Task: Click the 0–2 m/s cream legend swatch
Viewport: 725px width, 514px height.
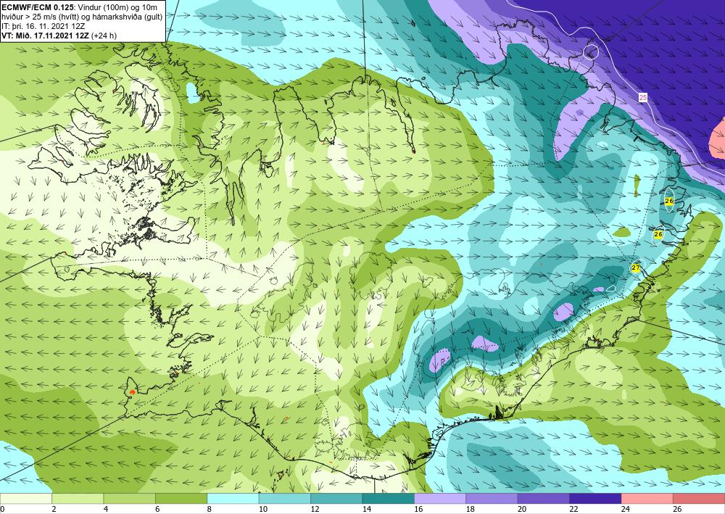Action: click(26, 499)
